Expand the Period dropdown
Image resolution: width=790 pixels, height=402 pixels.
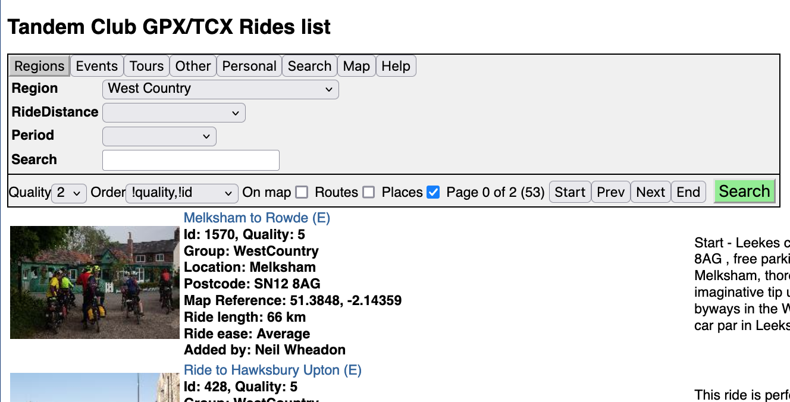[x=159, y=136]
